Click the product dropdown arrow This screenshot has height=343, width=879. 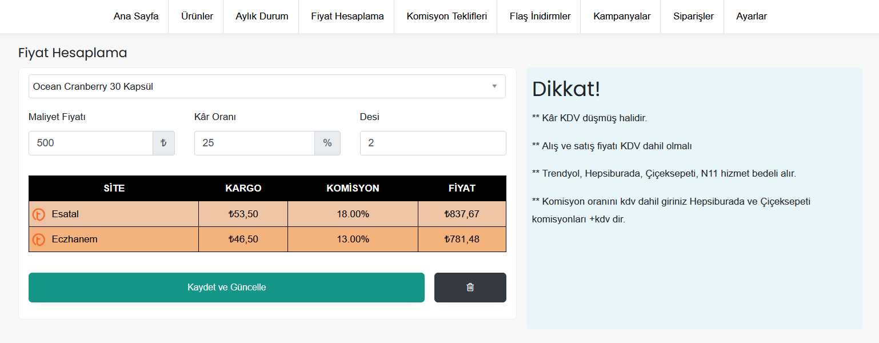[494, 86]
